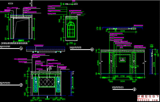Click the diamond lattice panel

coord(47,82)
